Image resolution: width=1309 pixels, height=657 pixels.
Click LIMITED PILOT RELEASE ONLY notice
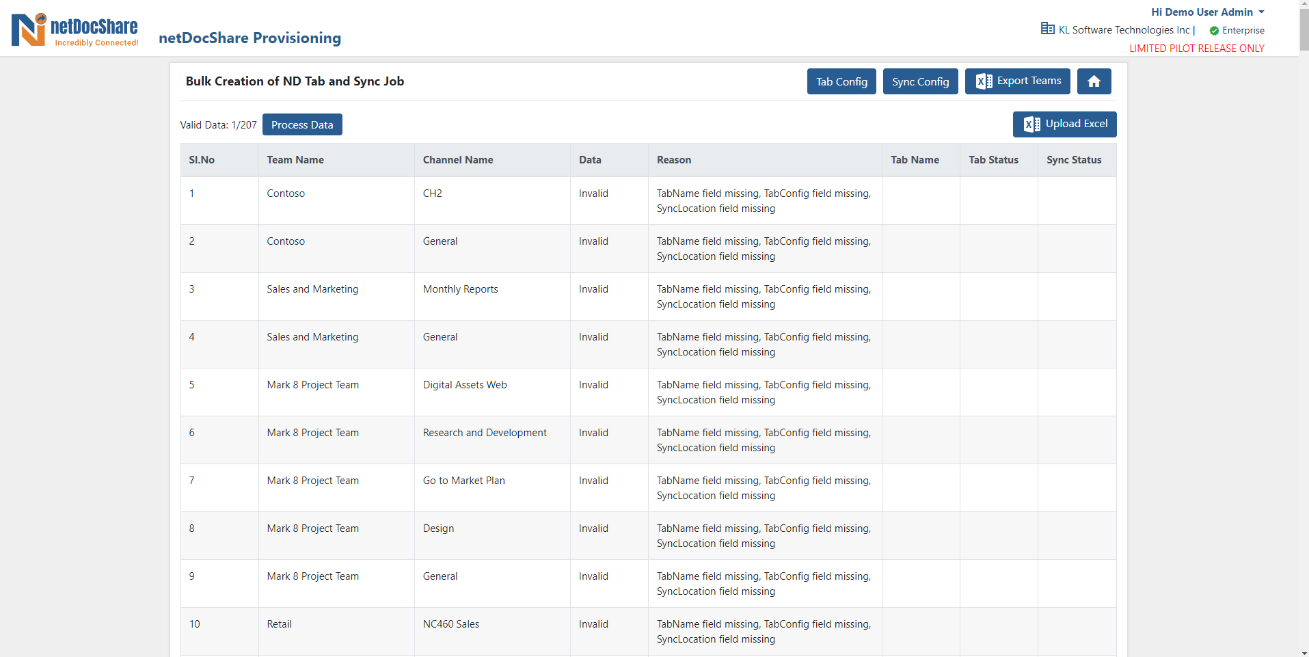[1197, 49]
